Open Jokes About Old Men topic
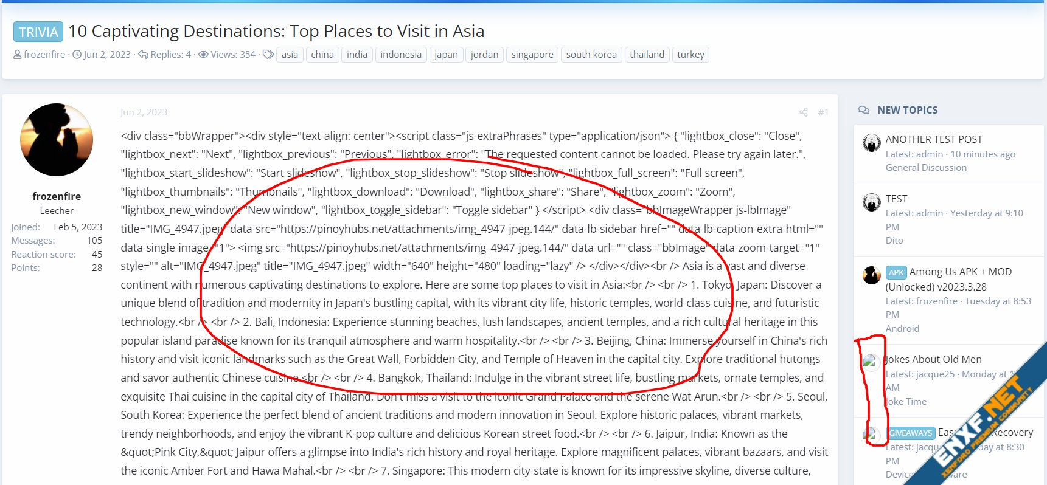Image resolution: width=1047 pixels, height=485 pixels. pos(934,359)
